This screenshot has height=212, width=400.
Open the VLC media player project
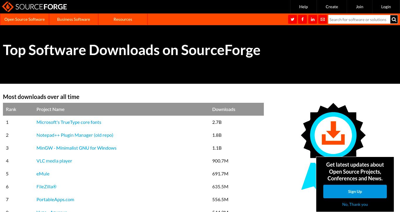pos(54,161)
